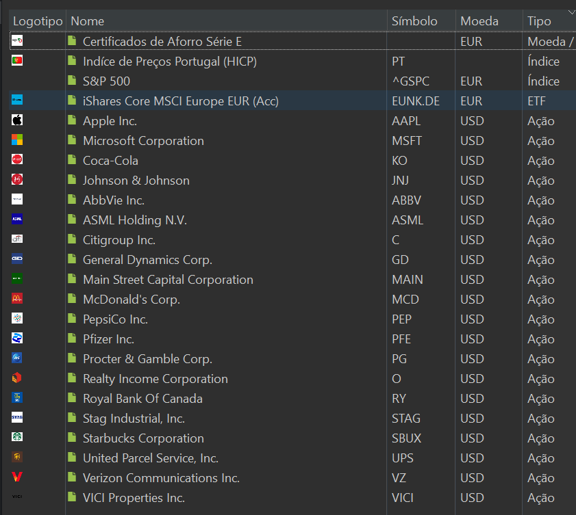
Task: Select the Coca-Cola name
Action: [x=110, y=161]
